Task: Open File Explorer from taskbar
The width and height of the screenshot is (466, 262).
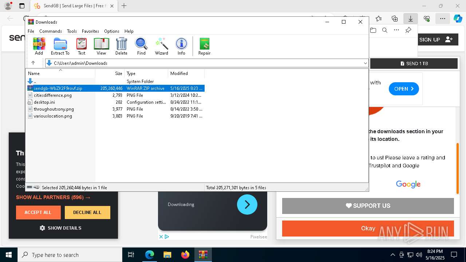Action: coord(167,255)
